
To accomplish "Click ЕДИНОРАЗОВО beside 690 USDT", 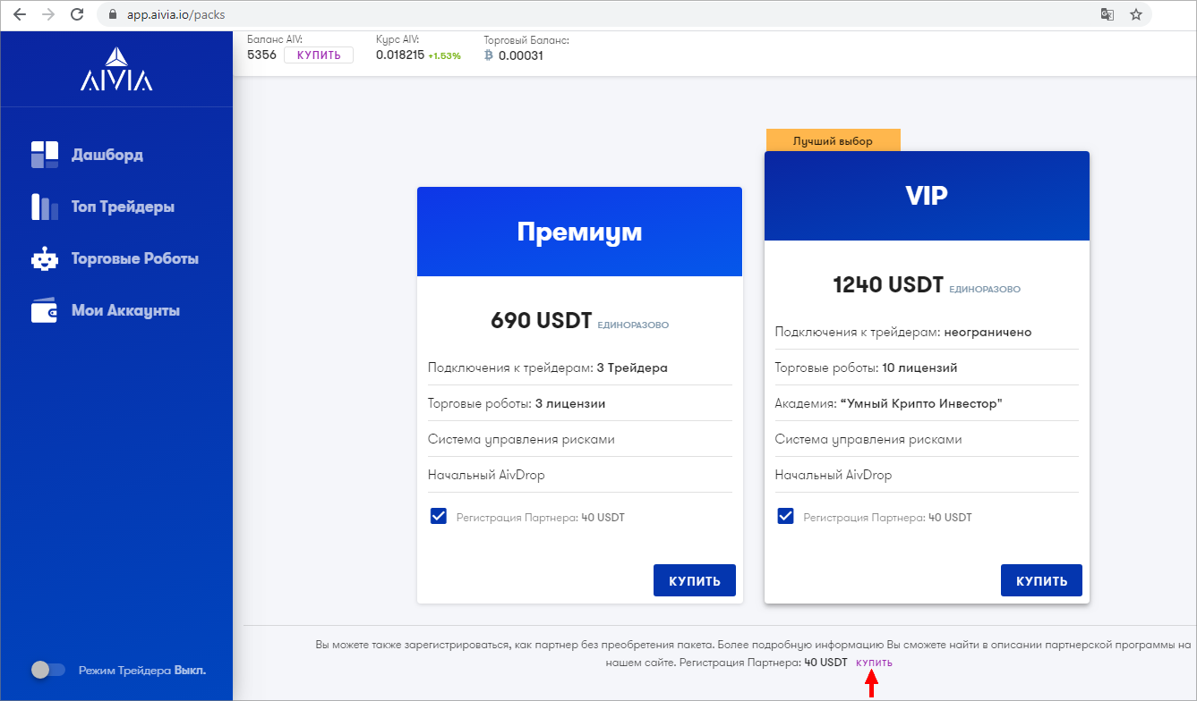I will coord(633,325).
